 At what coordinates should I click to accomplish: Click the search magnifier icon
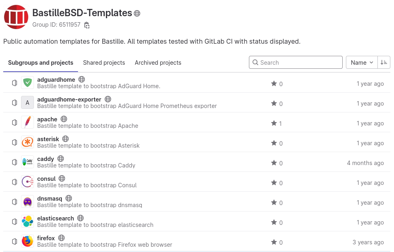[255, 62]
